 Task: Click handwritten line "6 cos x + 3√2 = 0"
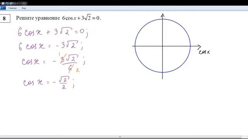53,32
